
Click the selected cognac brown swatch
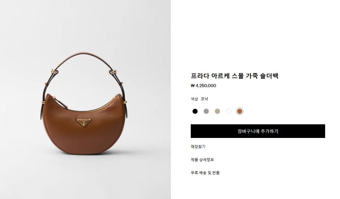[240, 111]
